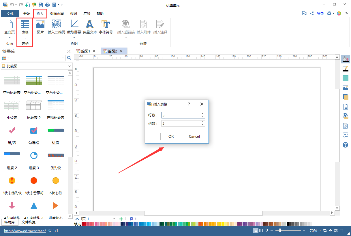Open the settings gear dropdown arrow

(x=333, y=14)
